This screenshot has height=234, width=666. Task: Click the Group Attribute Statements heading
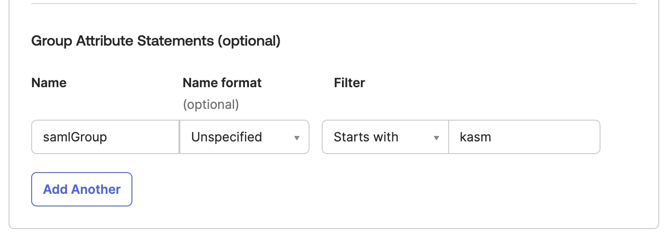[156, 41]
